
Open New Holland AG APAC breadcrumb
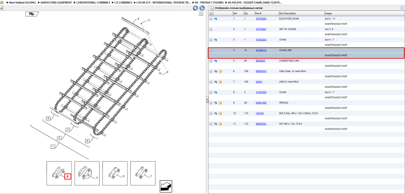(x=22, y=2)
